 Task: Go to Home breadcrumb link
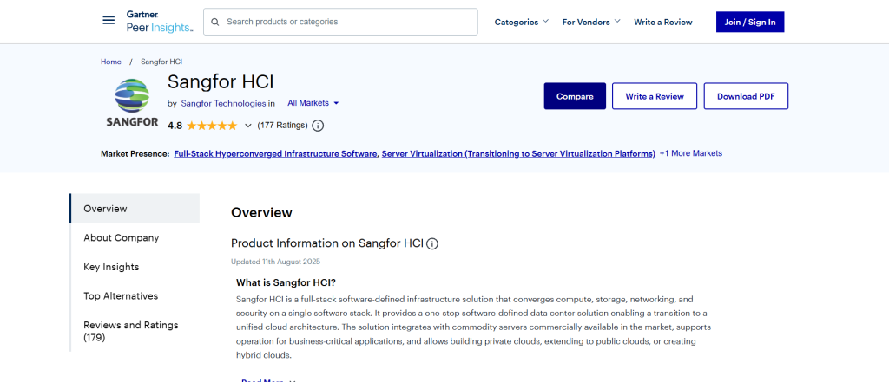pos(111,62)
